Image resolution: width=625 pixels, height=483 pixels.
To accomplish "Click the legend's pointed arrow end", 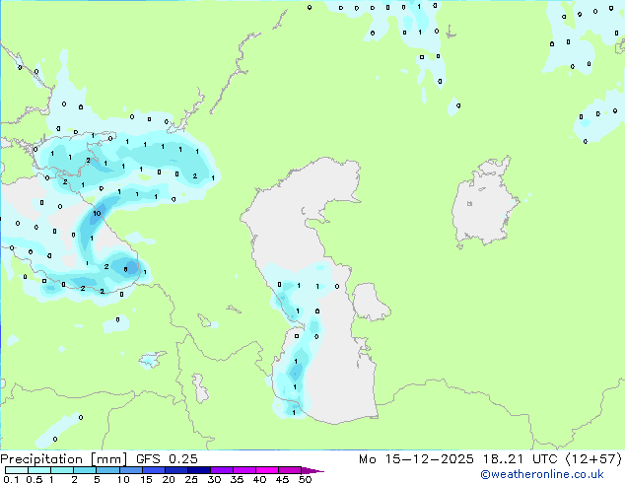I will 319,470.
